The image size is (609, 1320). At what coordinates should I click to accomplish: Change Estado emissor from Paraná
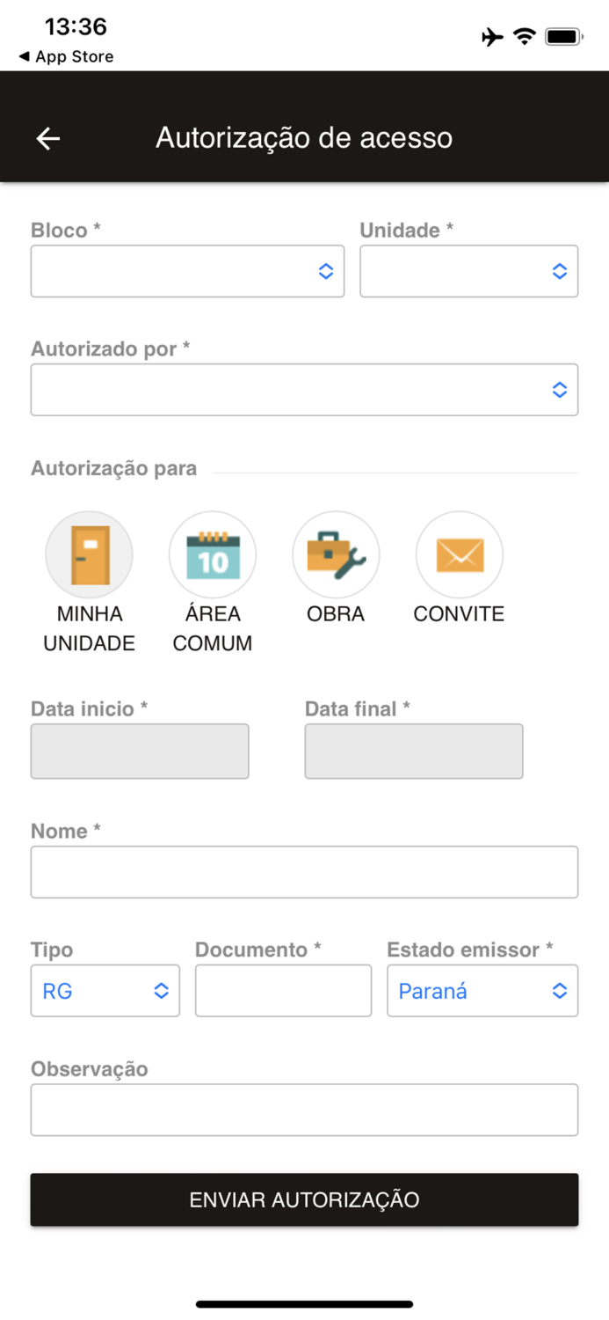(x=482, y=990)
